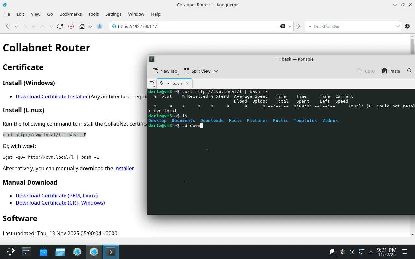Click the Konsole taskbar entry

click(x=111, y=252)
